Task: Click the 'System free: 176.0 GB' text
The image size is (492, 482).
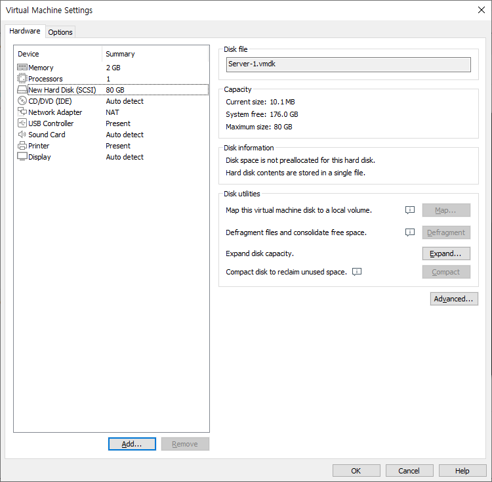Action: pyautogui.click(x=262, y=114)
